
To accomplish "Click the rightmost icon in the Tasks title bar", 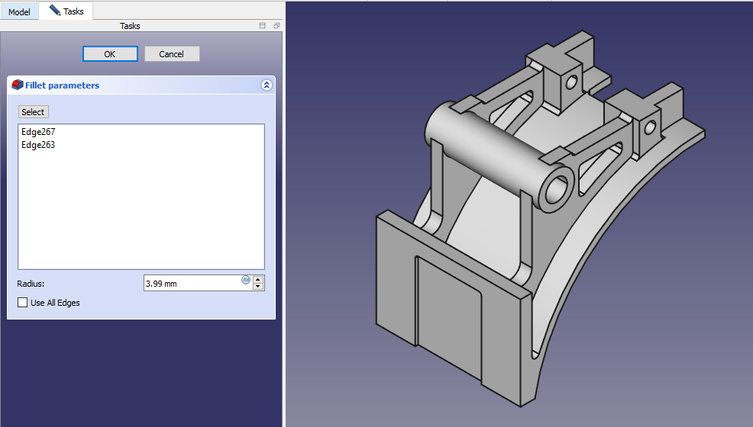I will 276,26.
